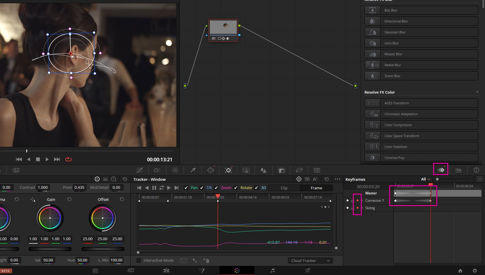Switch to Primaries Log wheels mode

click(114, 179)
